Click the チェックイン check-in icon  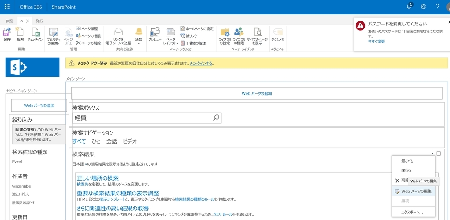[35, 32]
